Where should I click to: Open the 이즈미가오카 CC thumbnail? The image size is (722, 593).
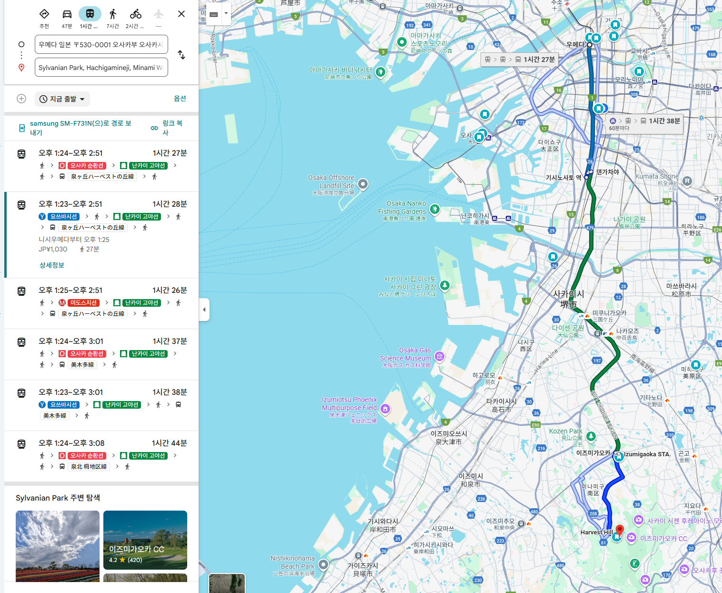(x=145, y=540)
